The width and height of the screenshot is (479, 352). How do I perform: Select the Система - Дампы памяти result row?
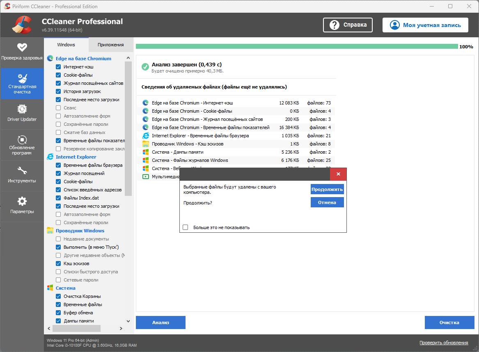(x=236, y=152)
